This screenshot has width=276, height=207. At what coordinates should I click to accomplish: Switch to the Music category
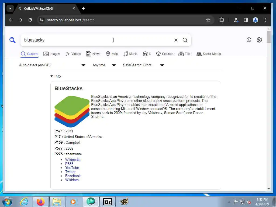click(130, 54)
